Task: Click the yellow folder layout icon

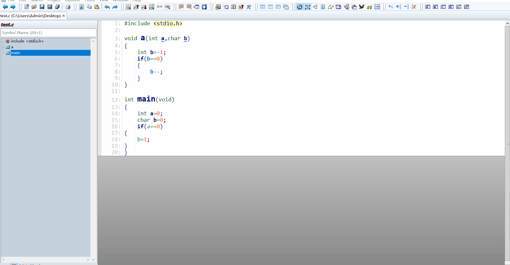Action: tap(459, 7)
